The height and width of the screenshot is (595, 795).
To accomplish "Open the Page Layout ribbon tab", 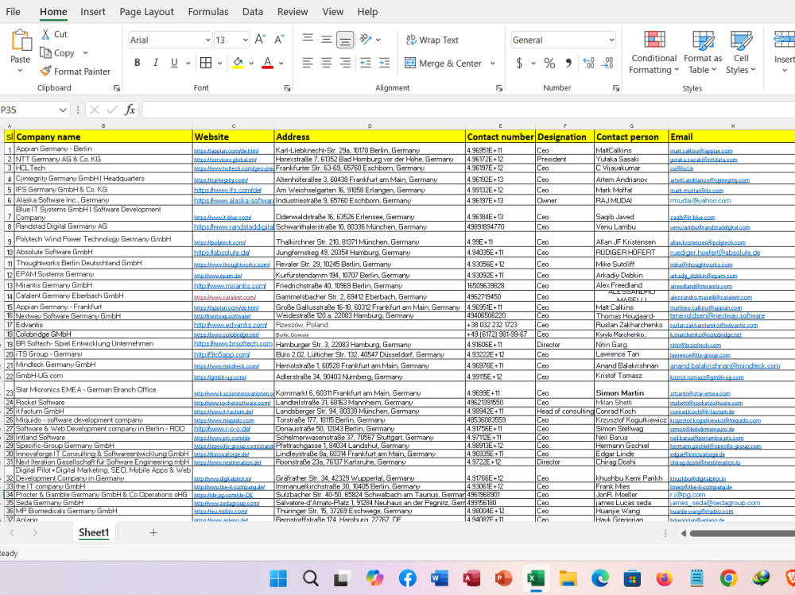I will coord(146,12).
